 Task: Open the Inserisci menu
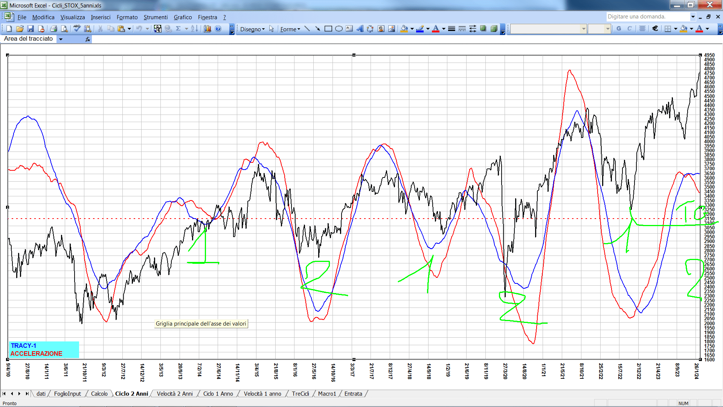(101, 17)
